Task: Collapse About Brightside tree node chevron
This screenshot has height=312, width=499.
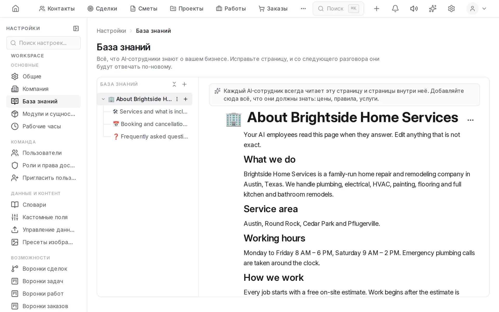Action: [103, 99]
